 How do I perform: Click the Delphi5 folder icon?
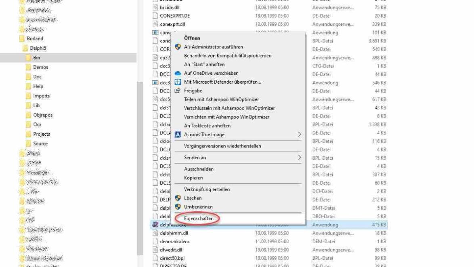(25, 48)
